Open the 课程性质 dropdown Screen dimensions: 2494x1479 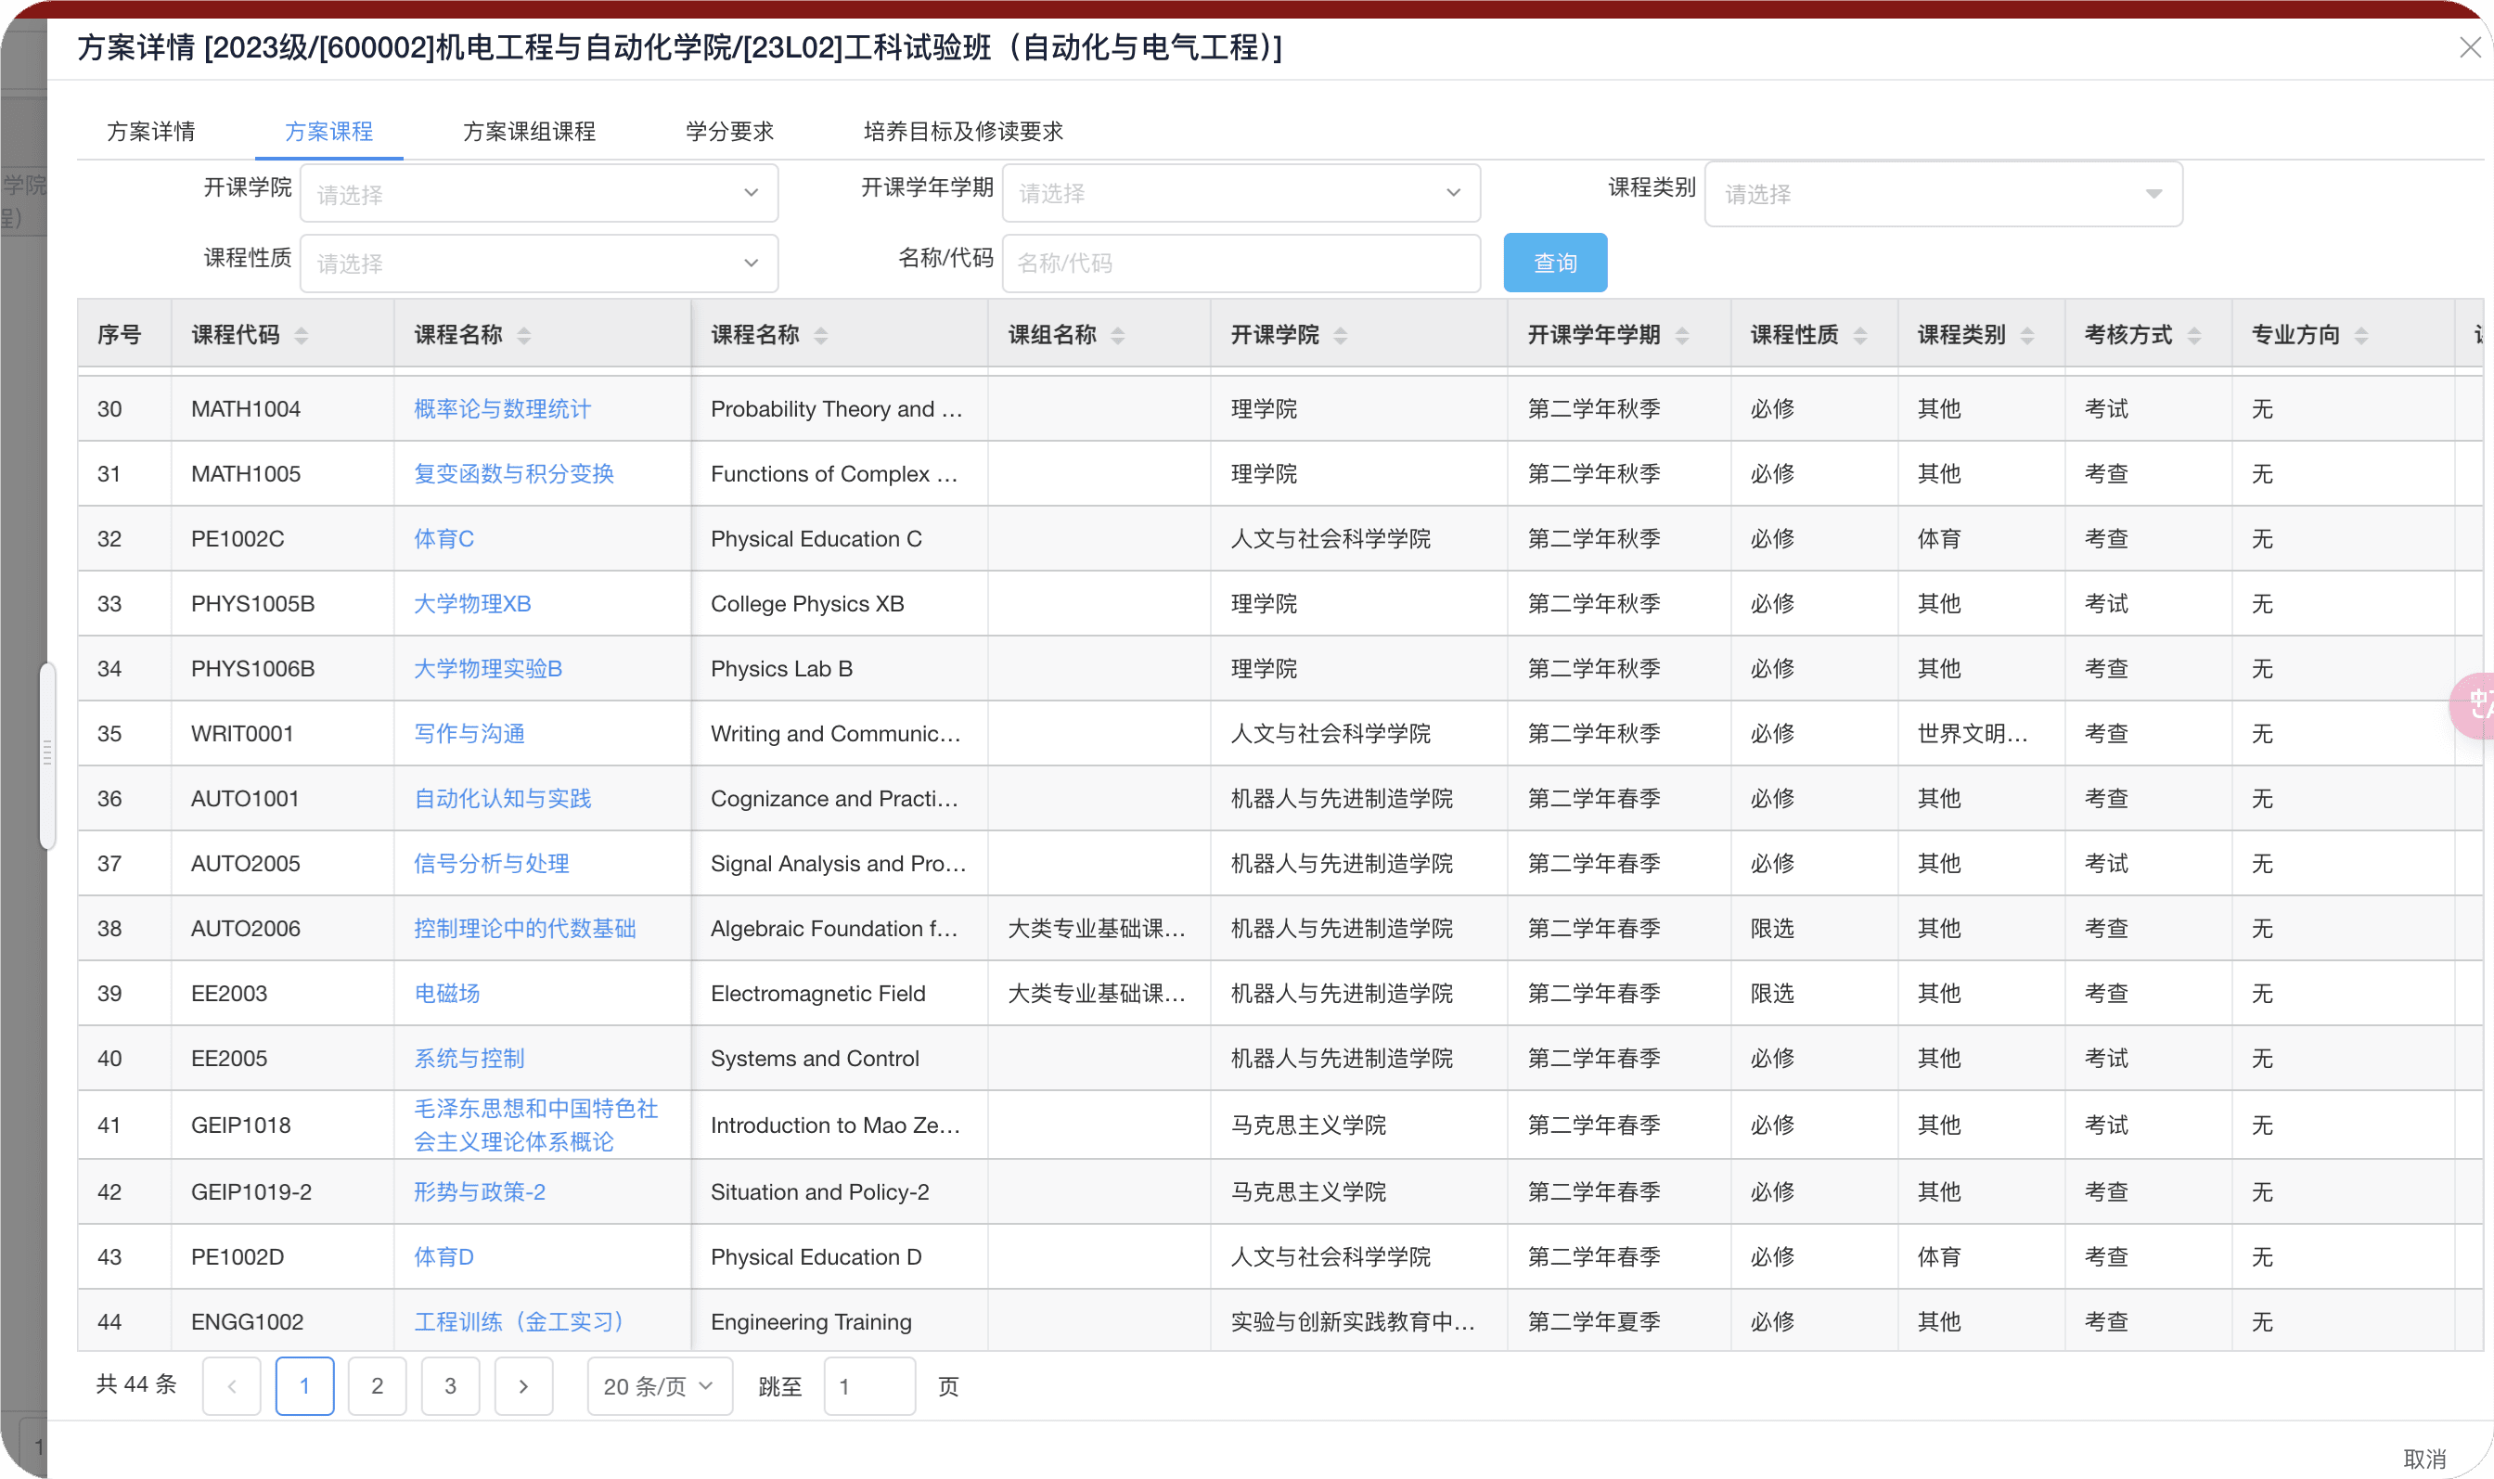539,264
